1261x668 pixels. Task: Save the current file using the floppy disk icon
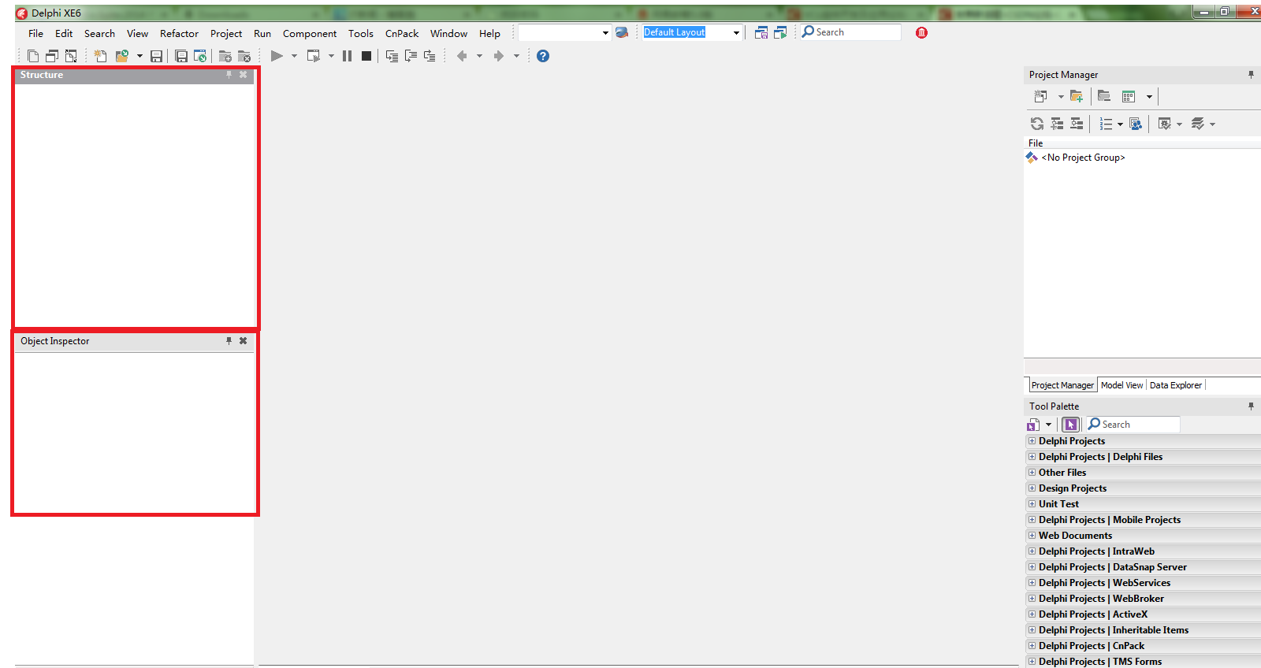pos(156,56)
